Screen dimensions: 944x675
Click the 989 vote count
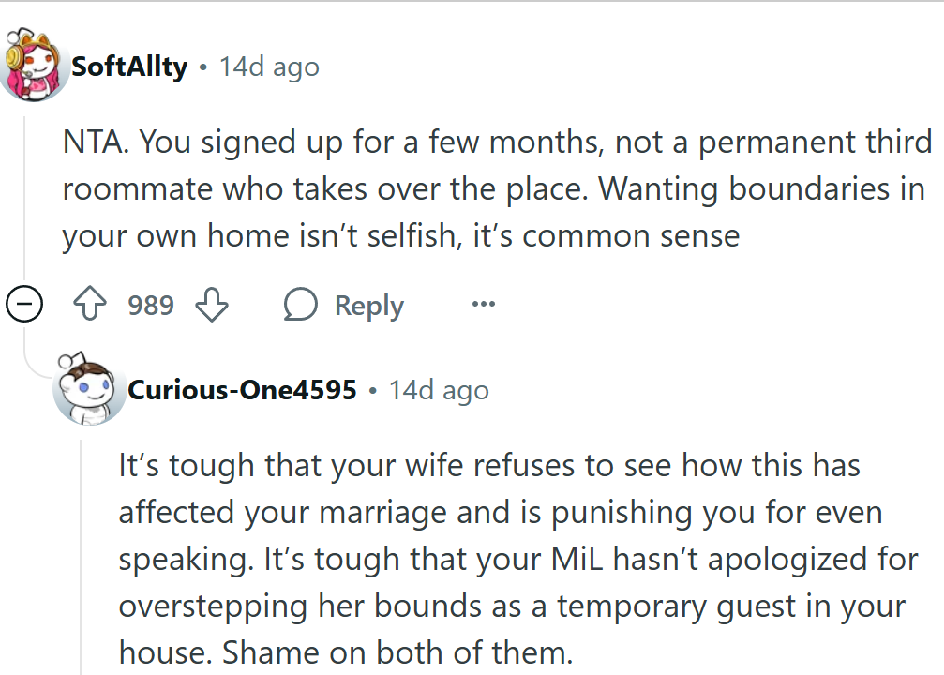coord(150,304)
